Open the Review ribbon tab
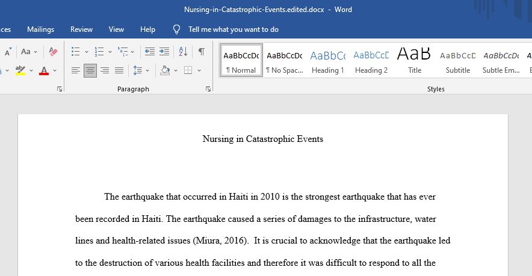The width and height of the screenshot is (532, 276). [x=81, y=29]
